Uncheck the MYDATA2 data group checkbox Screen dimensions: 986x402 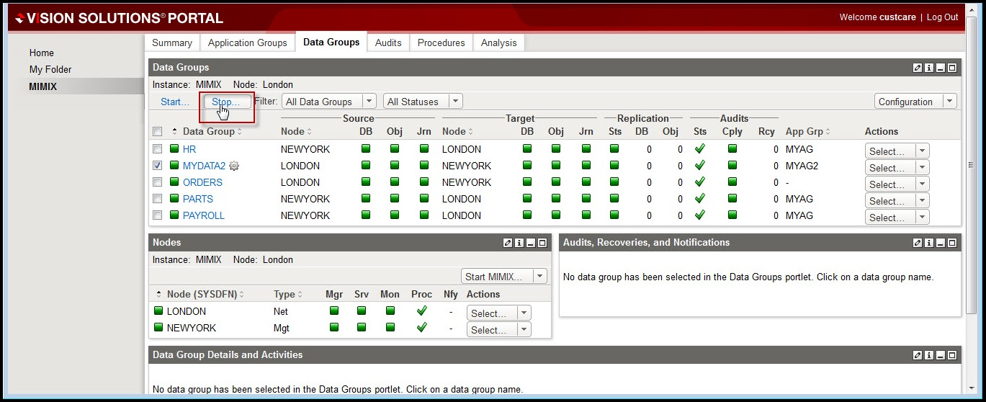coord(158,166)
